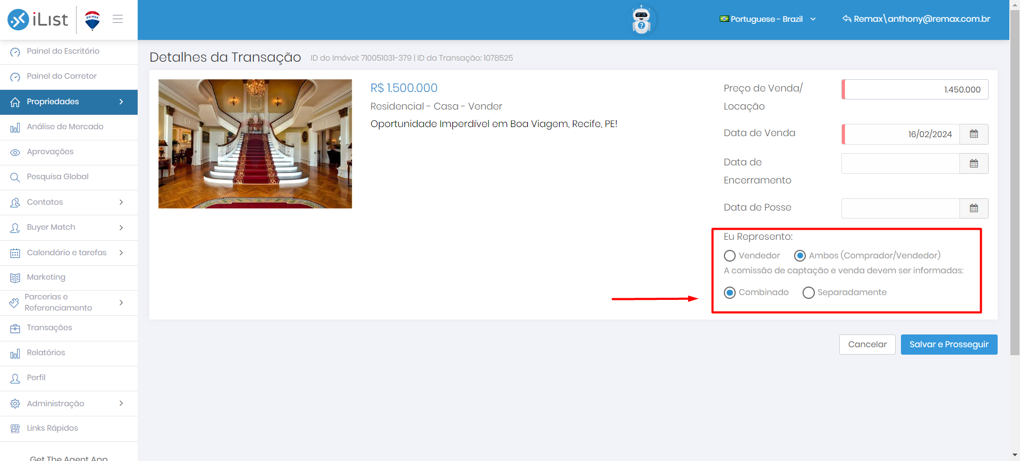Click the Aprovações eye icon
1020x461 pixels.
pyautogui.click(x=15, y=152)
